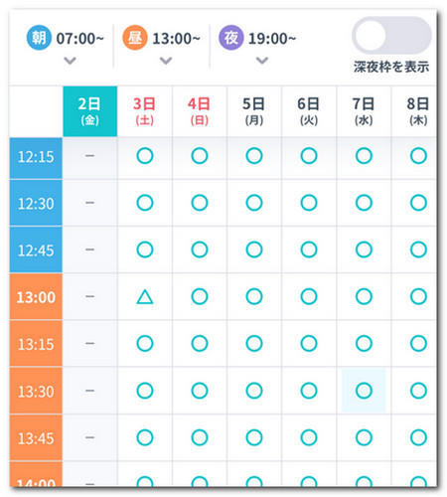This screenshot has height=497, width=447.
Task: Select the triangle slot at 13:00 on 3日
Action: pos(145,296)
